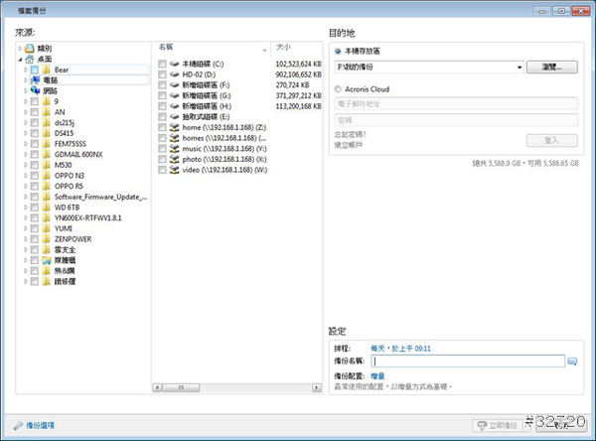Screen dimensions: 596x441
Task: Click the removable disk (E:) icon
Action: [174, 117]
